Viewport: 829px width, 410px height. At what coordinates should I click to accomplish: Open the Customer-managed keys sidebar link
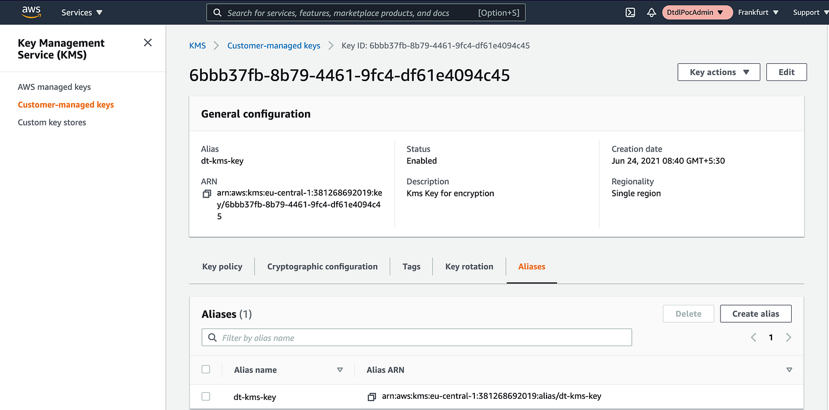66,104
